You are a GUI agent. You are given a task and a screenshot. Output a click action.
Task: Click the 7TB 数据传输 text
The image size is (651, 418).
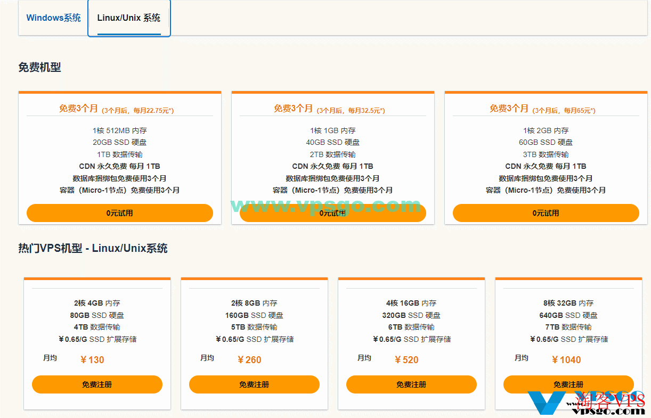coord(568,327)
